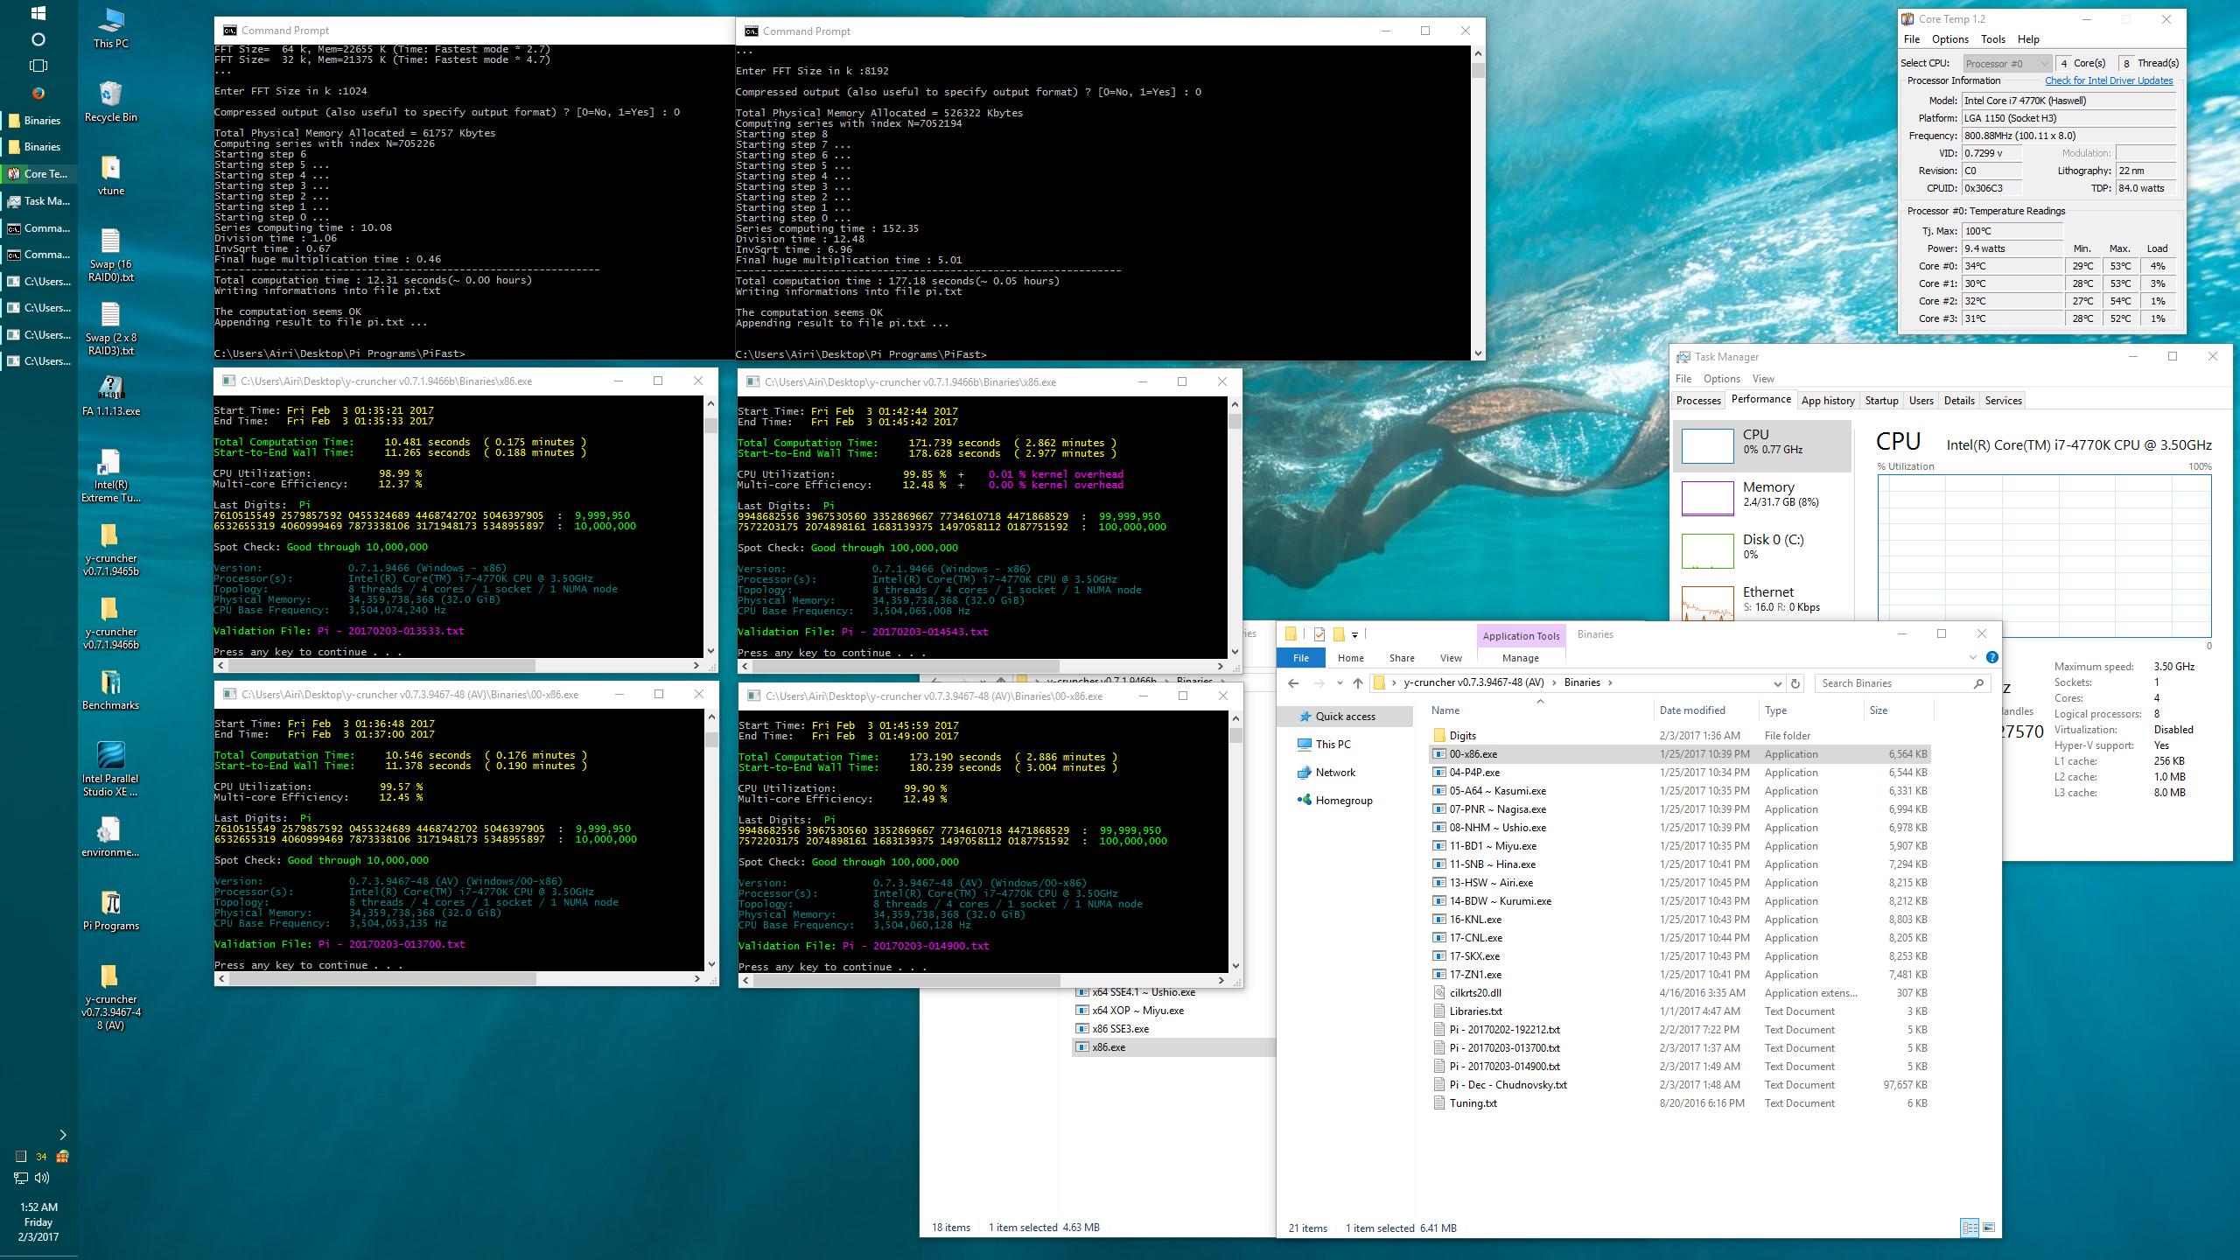Show hidden system tray icons

click(x=62, y=1135)
